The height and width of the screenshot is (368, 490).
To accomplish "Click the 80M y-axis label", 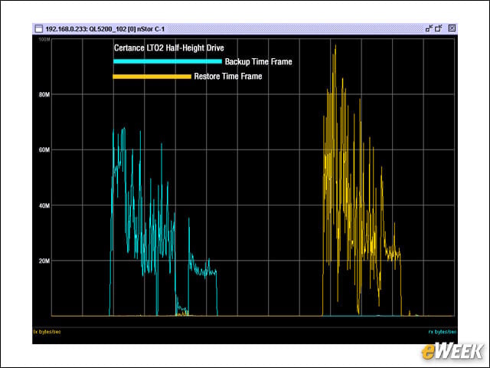I will tap(44, 94).
